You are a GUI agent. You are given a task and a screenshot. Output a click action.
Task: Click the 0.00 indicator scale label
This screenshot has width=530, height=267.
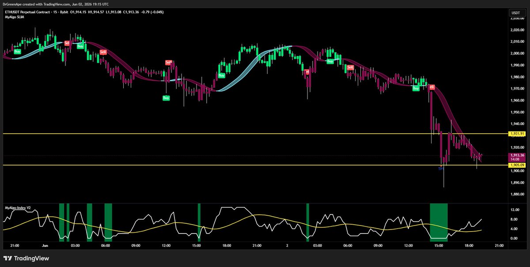point(514,238)
